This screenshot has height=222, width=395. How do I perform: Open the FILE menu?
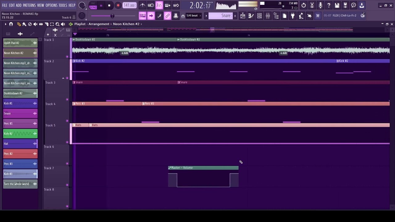tap(5, 5)
